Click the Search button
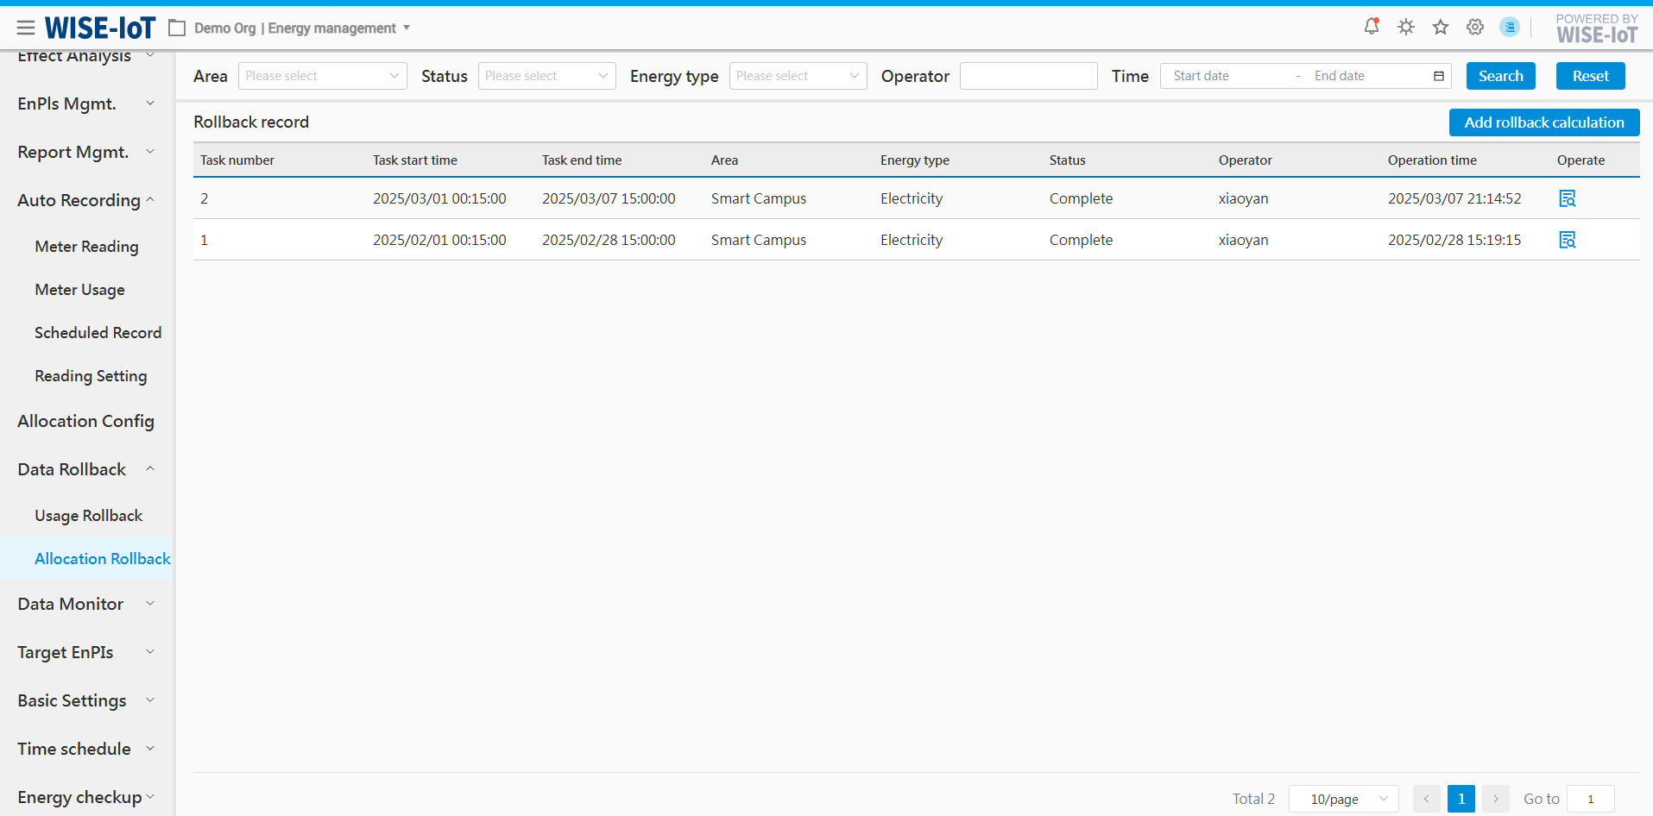The image size is (1653, 816). 1500,76
